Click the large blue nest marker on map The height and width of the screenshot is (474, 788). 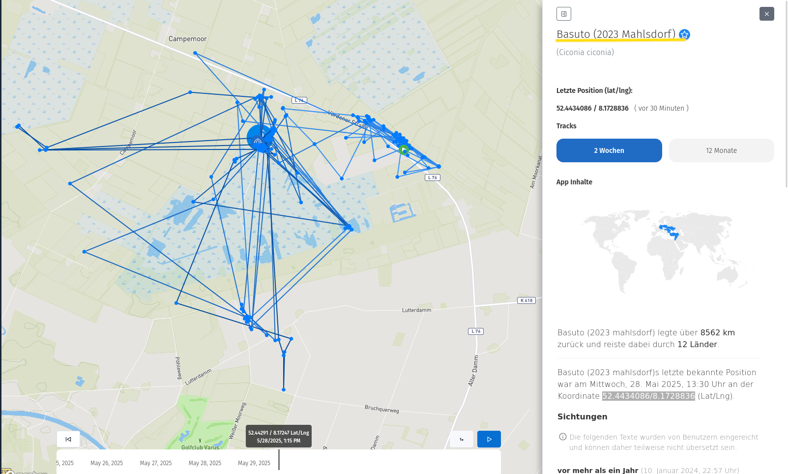click(258, 139)
